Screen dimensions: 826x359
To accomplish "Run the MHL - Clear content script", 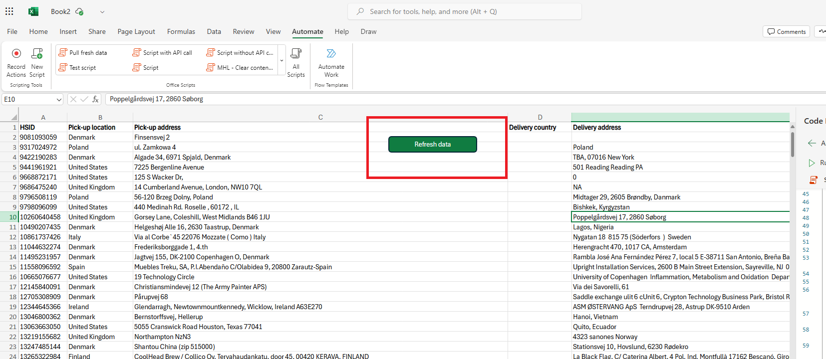I will point(240,68).
